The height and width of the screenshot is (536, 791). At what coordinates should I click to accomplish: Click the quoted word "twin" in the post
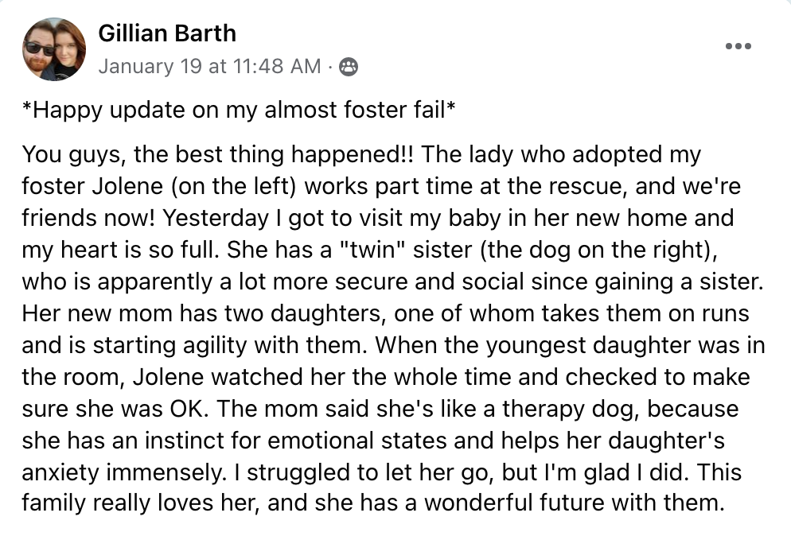(372, 250)
